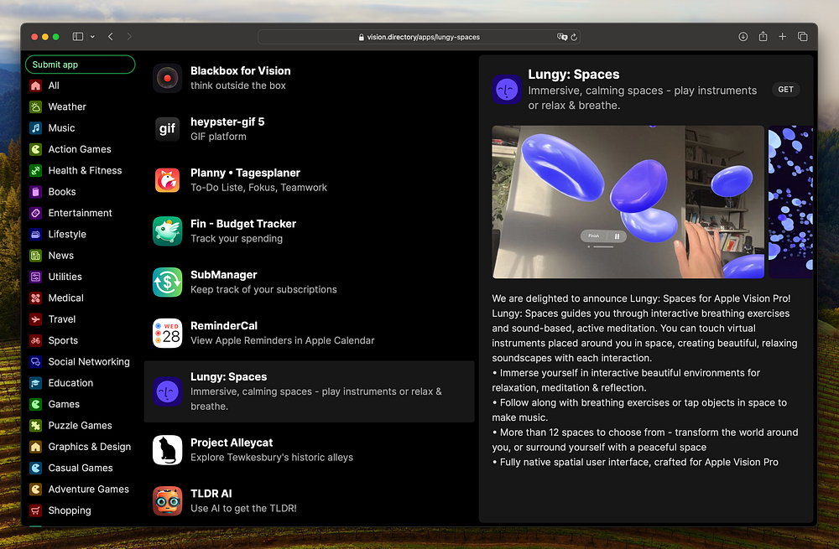Select the Education category icon

coord(35,383)
